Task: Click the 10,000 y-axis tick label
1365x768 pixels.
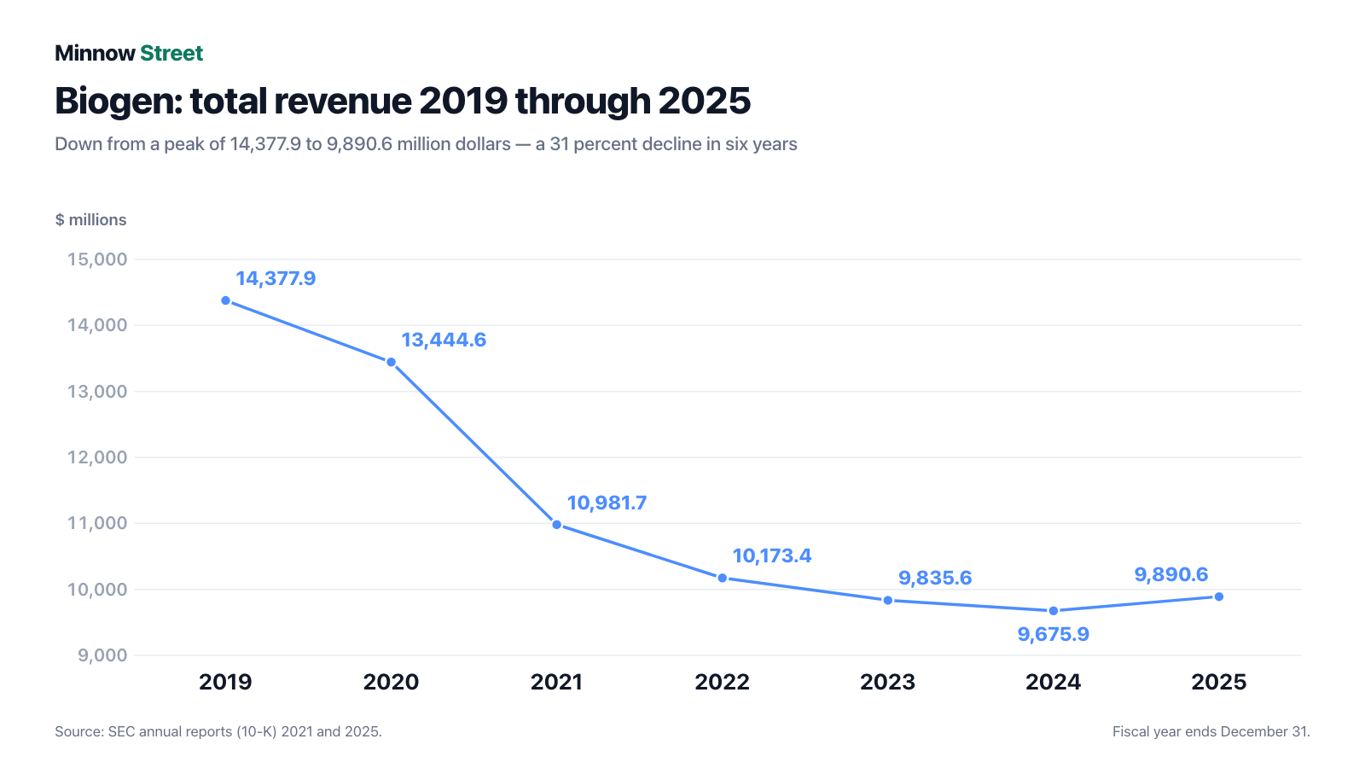Action: click(97, 590)
